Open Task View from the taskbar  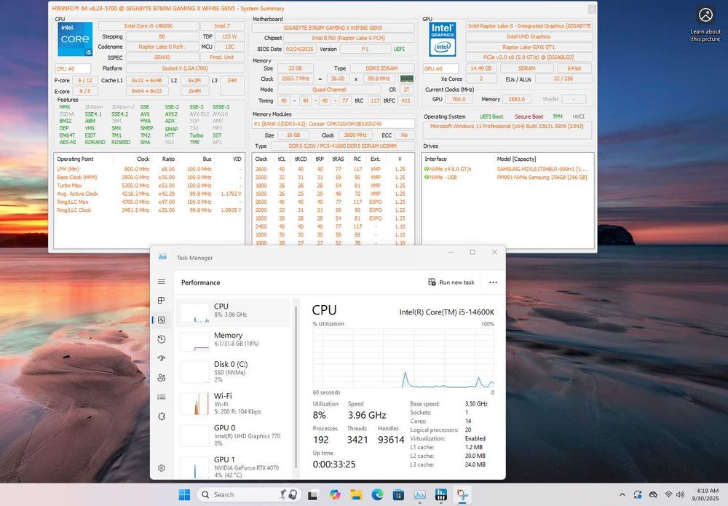(312, 495)
